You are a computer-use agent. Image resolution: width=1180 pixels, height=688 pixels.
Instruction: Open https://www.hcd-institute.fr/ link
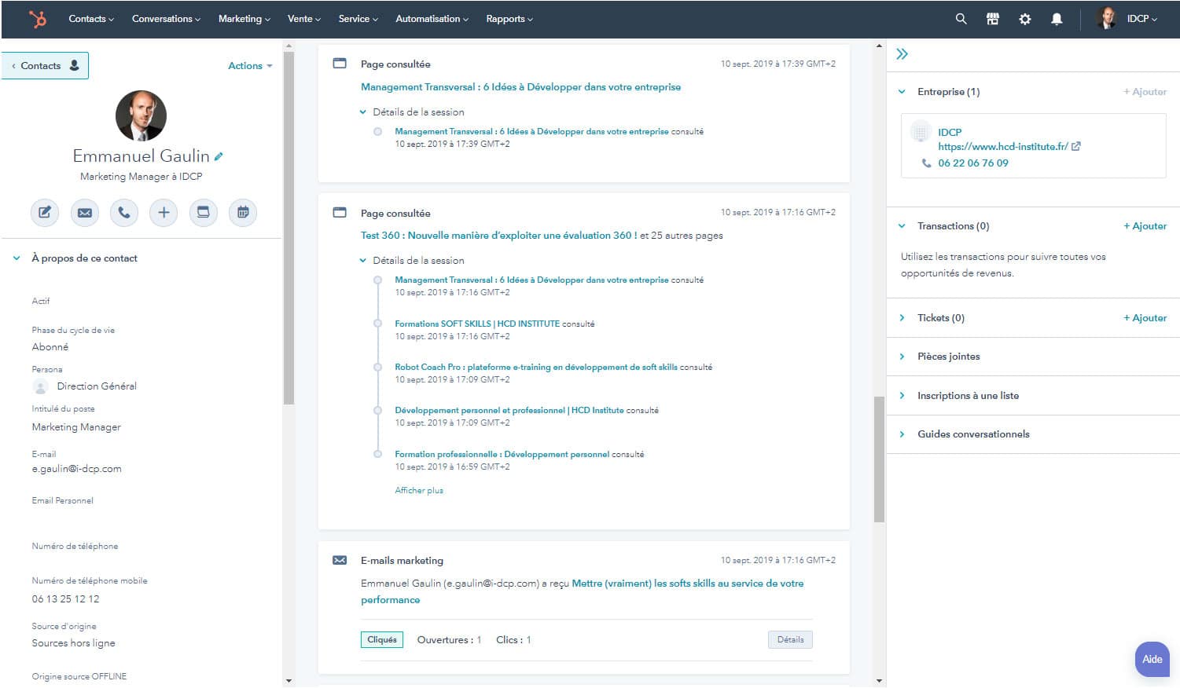coord(1003,147)
